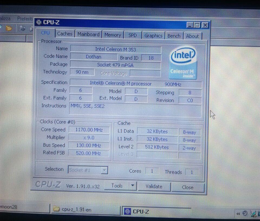The width and height of the screenshot is (260, 221).
Task: Maximize the CPU-Z window
Action: click(x=197, y=25)
